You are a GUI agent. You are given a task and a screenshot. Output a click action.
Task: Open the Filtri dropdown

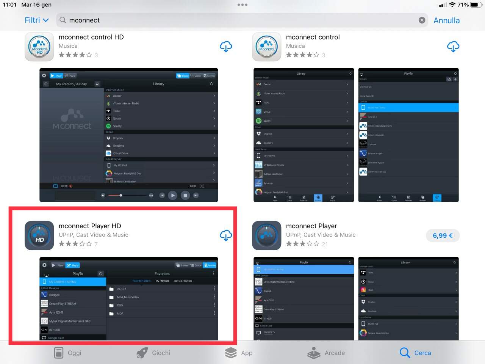point(37,20)
